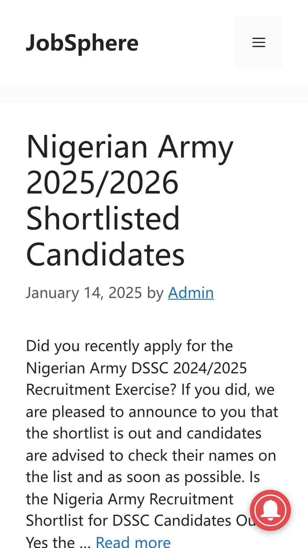
Task: Click 'Candidates' in the post title
Action: 105,255
